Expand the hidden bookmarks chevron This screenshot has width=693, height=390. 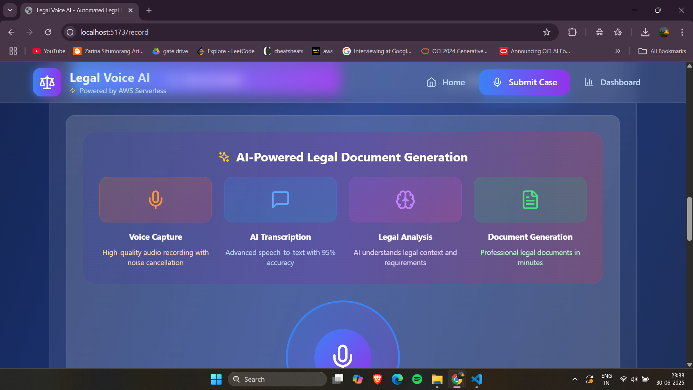(x=618, y=51)
